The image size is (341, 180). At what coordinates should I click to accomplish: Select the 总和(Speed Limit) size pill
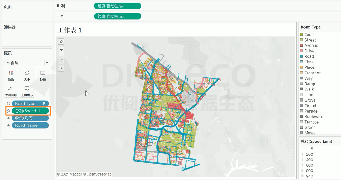[x=30, y=111]
